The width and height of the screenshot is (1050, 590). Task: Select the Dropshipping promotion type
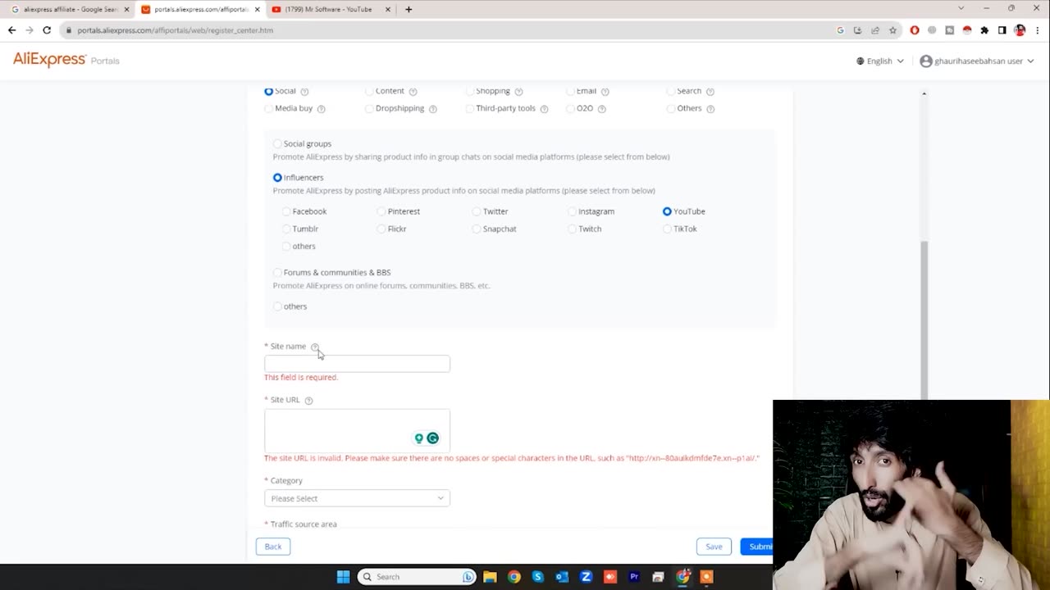click(369, 108)
